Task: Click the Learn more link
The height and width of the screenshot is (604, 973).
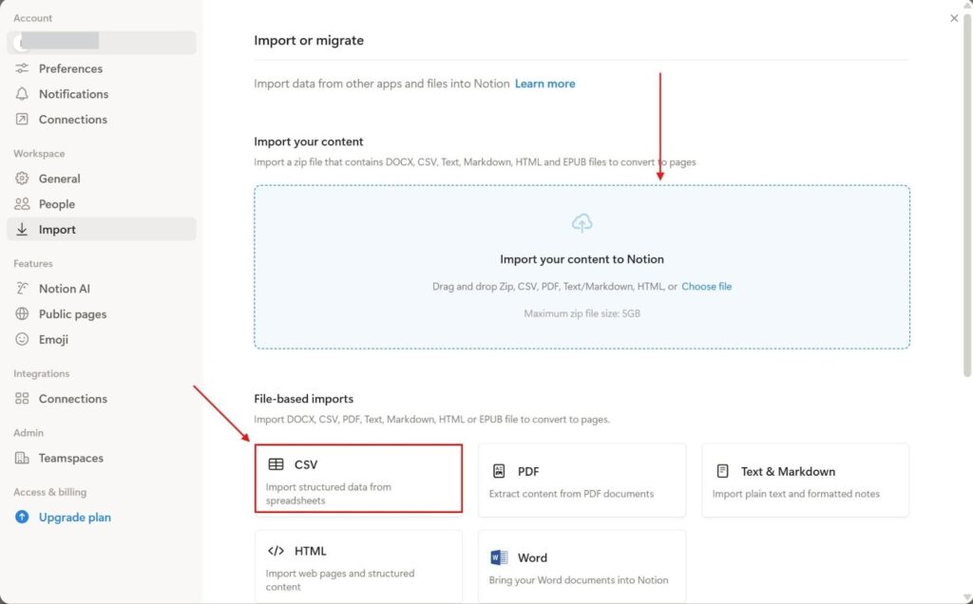Action: [544, 83]
